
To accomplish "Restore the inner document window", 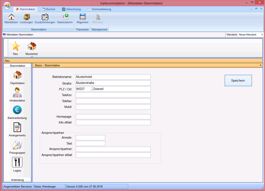I will (x=256, y=9).
